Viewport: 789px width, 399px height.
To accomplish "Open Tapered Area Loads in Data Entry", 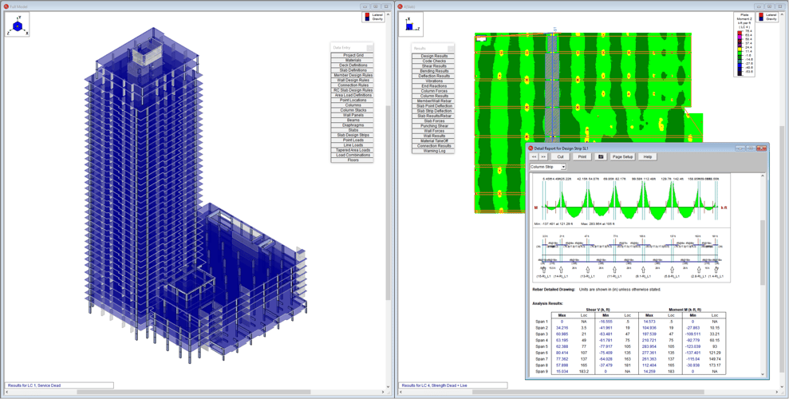I will pyautogui.click(x=353, y=150).
